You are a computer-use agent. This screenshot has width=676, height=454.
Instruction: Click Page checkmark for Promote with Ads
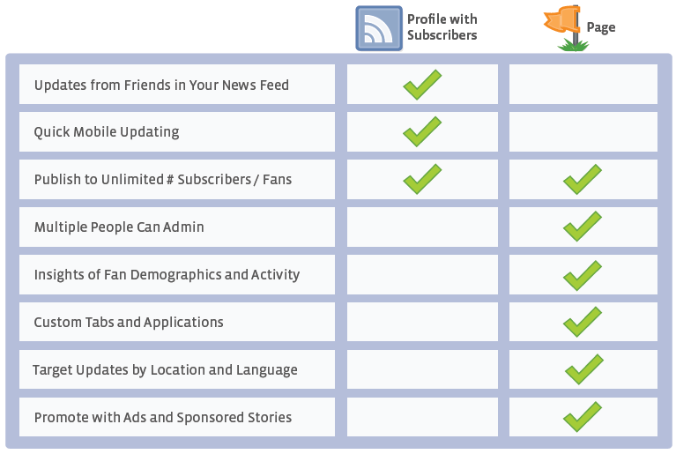583,416
